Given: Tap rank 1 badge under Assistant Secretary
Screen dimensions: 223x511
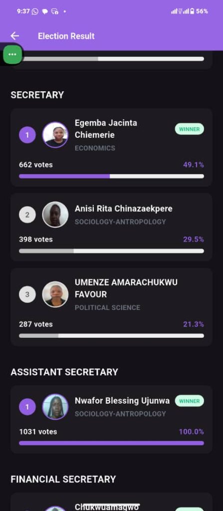Looking at the screenshot, I should click(27, 407).
